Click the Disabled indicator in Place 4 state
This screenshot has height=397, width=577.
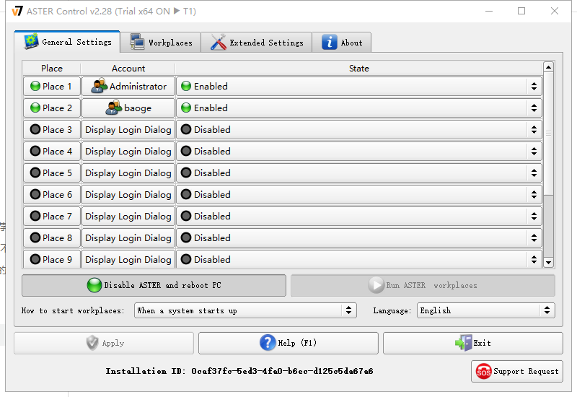coord(186,151)
